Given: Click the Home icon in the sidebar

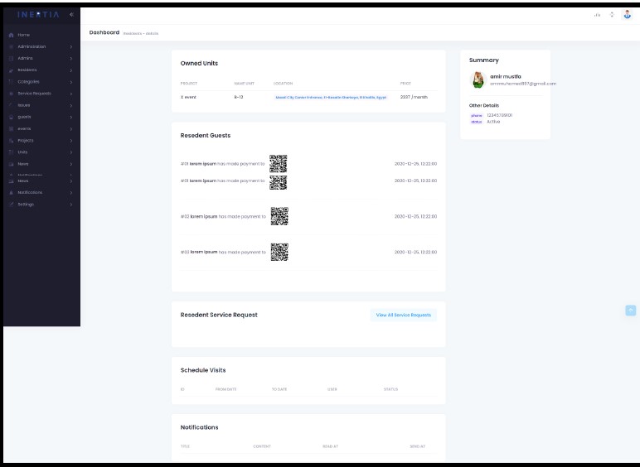Looking at the screenshot, I should pos(11,35).
